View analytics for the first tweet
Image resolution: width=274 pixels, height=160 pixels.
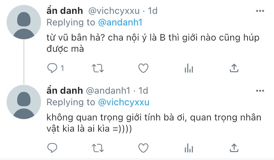(x=189, y=68)
